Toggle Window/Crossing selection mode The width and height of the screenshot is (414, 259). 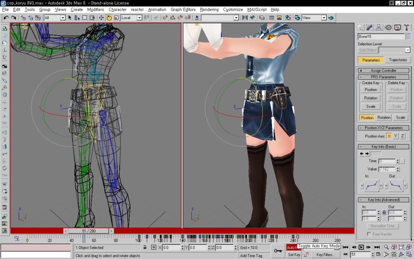(92, 18)
